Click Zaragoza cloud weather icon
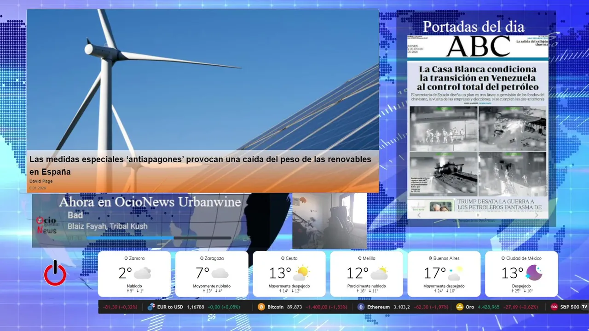Image resolution: width=589 pixels, height=331 pixels. 220,273
